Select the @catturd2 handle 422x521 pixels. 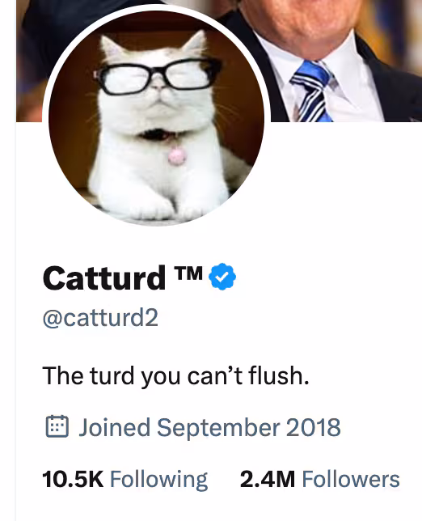coord(100,318)
